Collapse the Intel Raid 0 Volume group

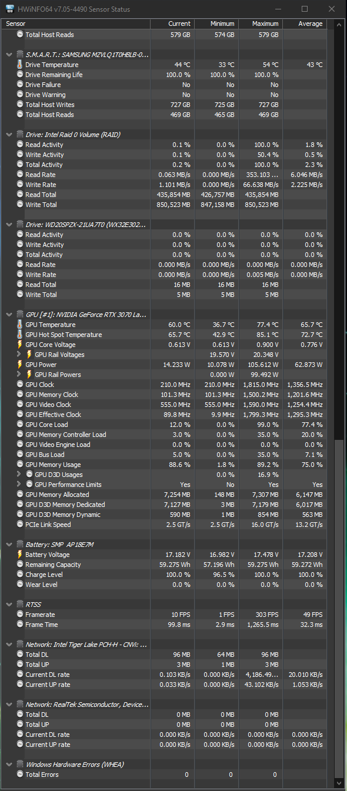tap(9, 134)
